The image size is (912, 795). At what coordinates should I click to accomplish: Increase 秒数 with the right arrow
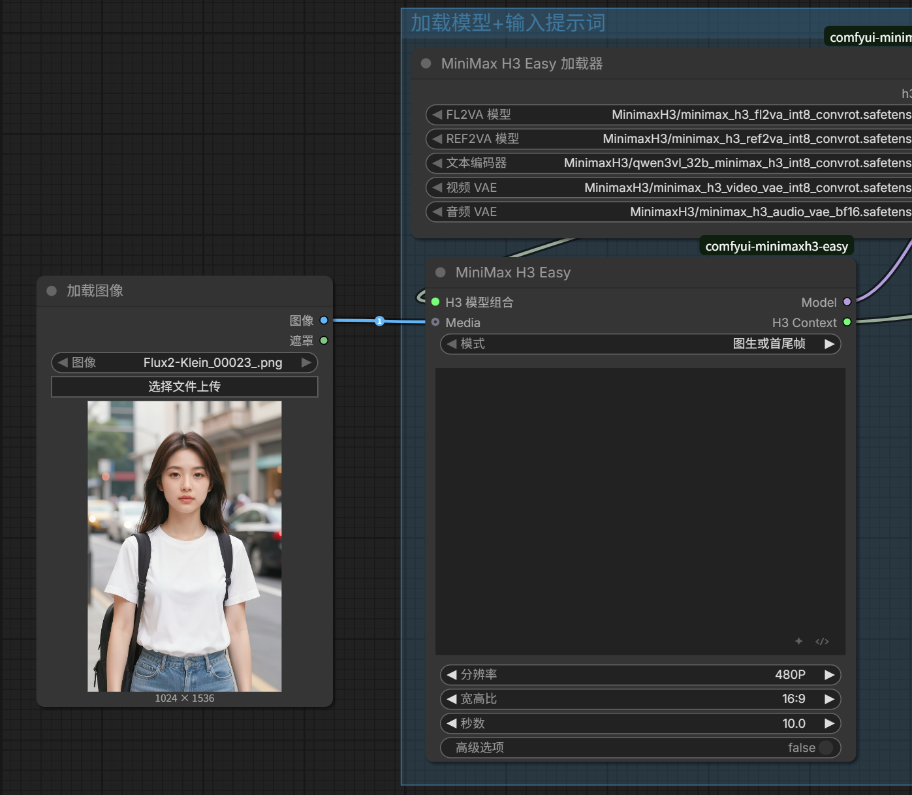pyautogui.click(x=829, y=723)
